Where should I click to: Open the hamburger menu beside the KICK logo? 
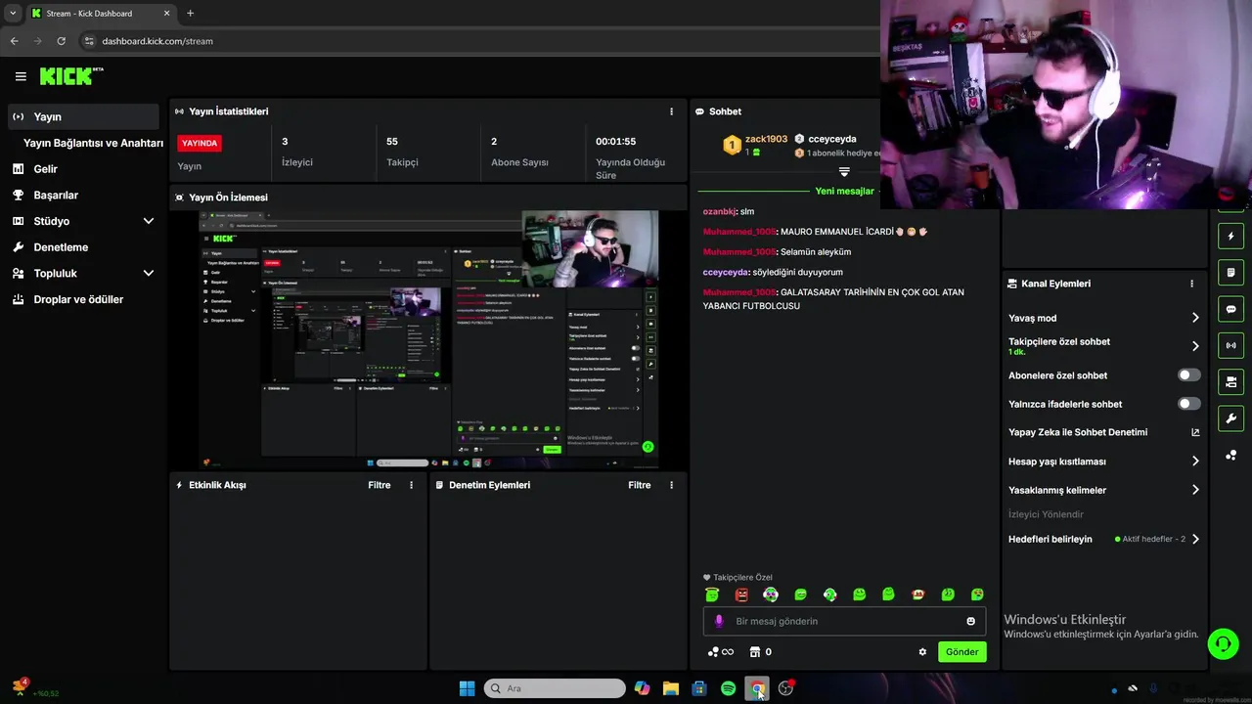[21, 76]
